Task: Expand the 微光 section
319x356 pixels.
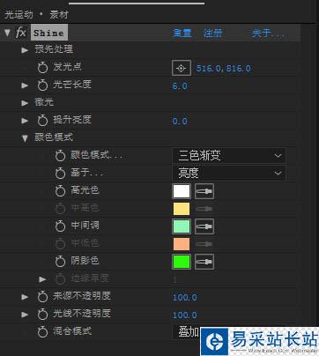Action: (x=25, y=103)
